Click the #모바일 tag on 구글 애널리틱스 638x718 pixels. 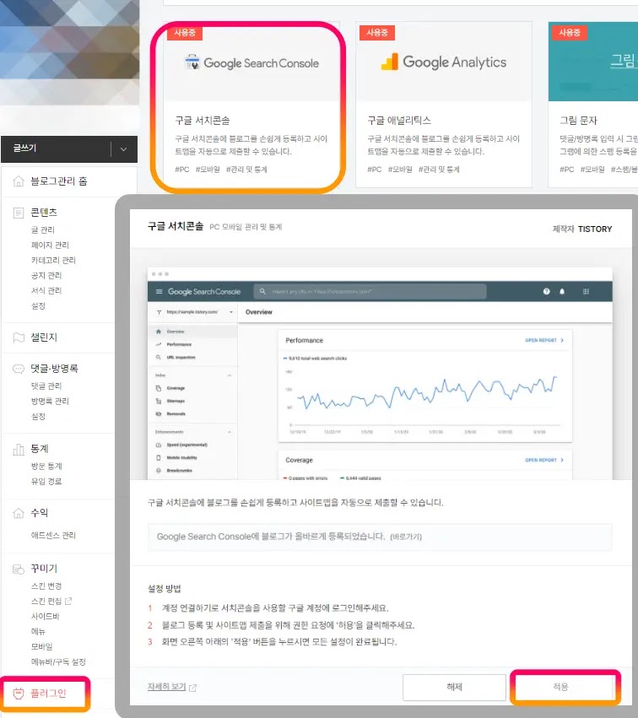pos(400,170)
